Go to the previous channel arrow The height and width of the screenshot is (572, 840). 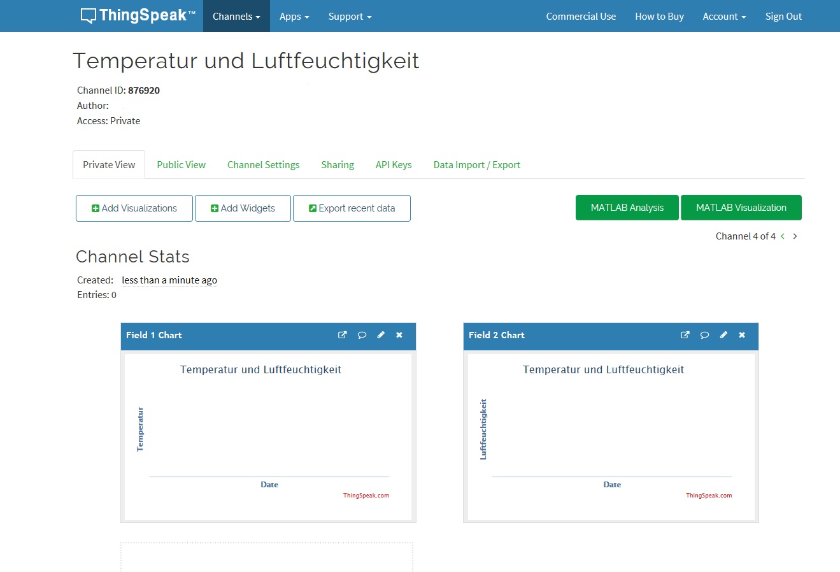[783, 236]
